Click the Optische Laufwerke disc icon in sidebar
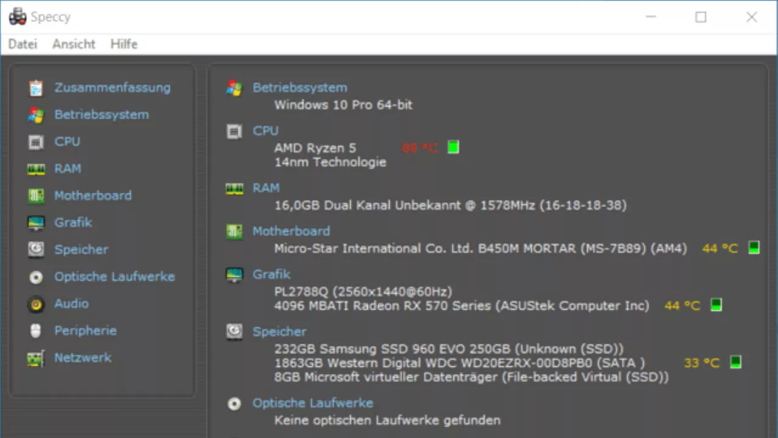778x438 pixels. [36, 277]
